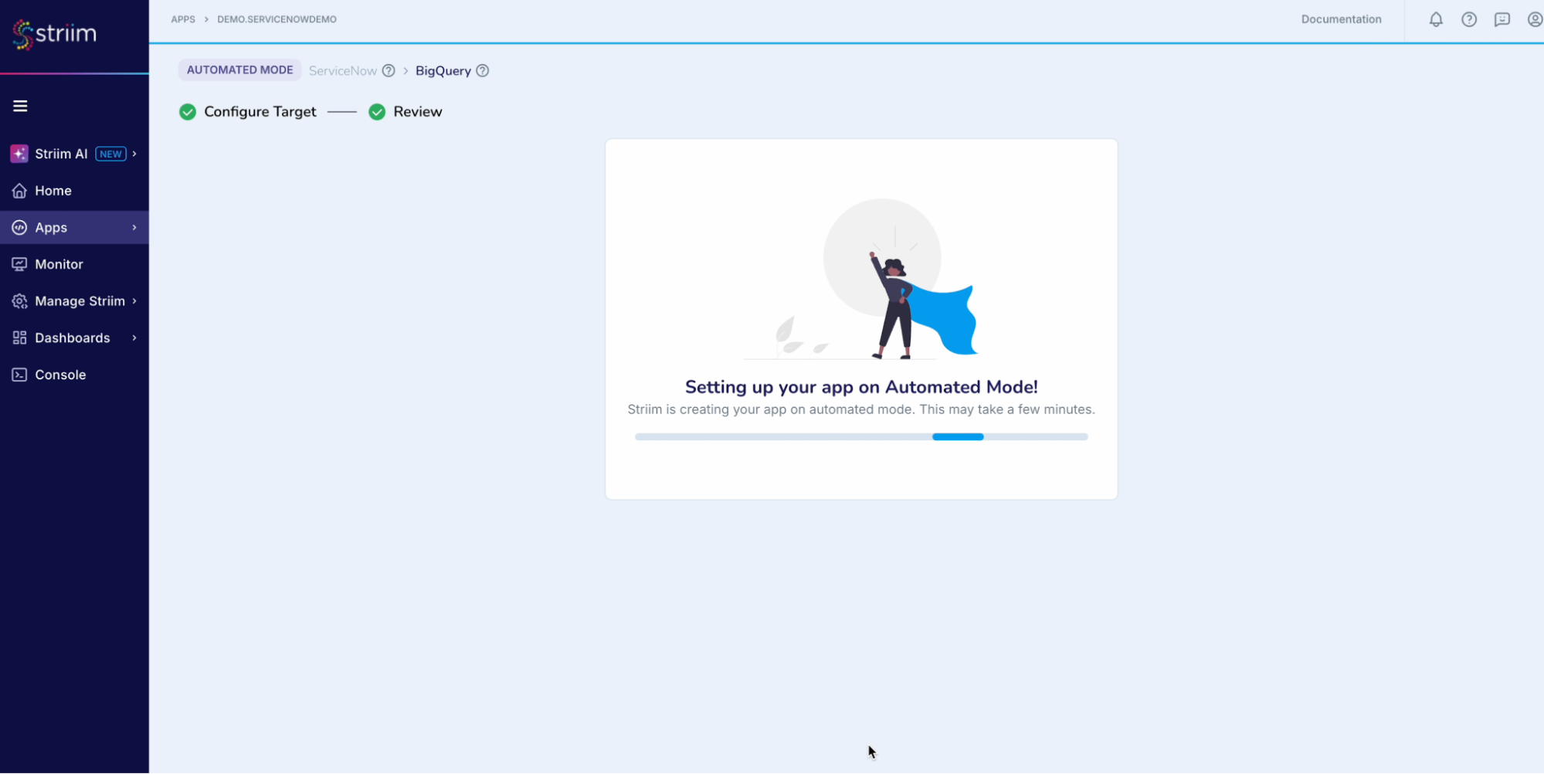Open Monitor in the sidebar

pyautogui.click(x=74, y=264)
